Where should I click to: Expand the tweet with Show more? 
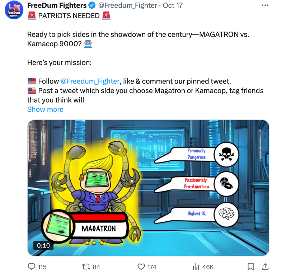point(45,109)
